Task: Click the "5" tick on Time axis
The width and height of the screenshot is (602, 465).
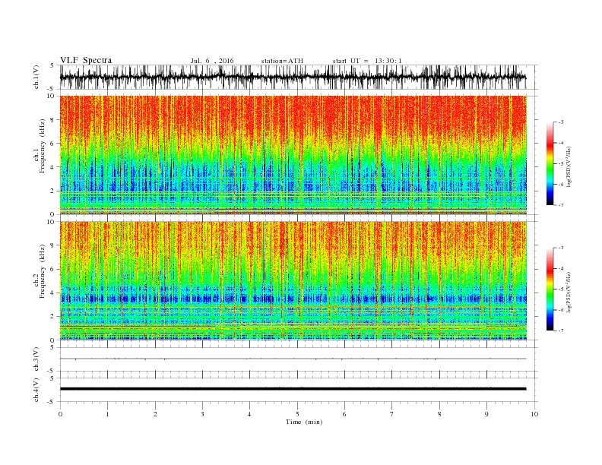Action: tap(297, 414)
